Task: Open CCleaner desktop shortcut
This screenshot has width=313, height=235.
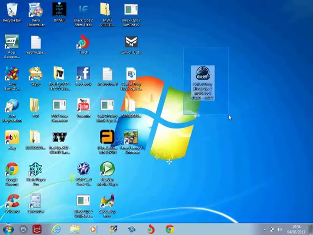Action: click(12, 203)
